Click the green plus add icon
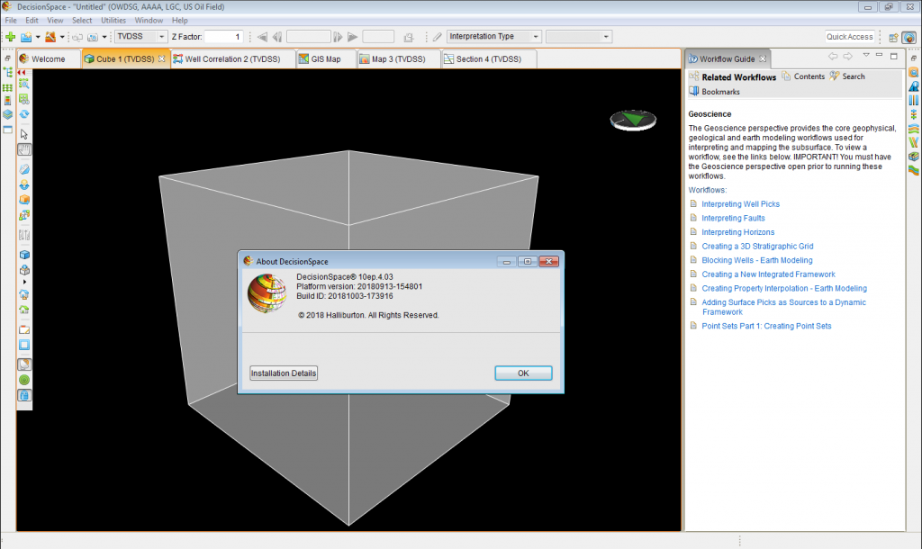922x549 pixels. pyautogui.click(x=10, y=36)
